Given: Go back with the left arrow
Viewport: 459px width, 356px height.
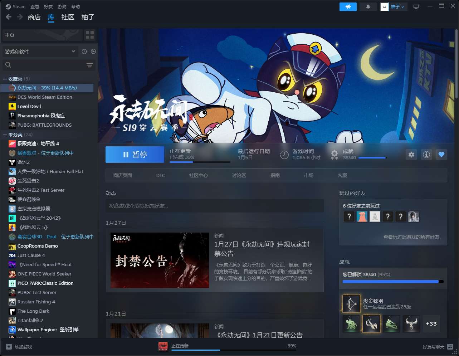Looking at the screenshot, I should click(x=9, y=17).
